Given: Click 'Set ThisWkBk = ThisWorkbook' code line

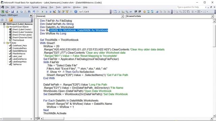Looking at the screenshot, I should tap(59, 40).
